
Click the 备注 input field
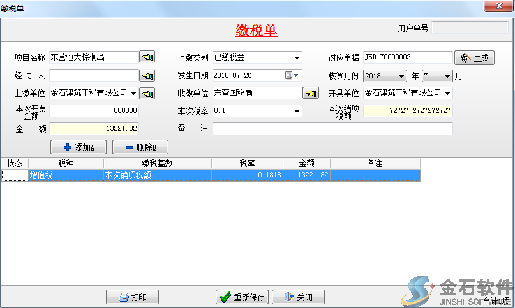[x=332, y=129]
